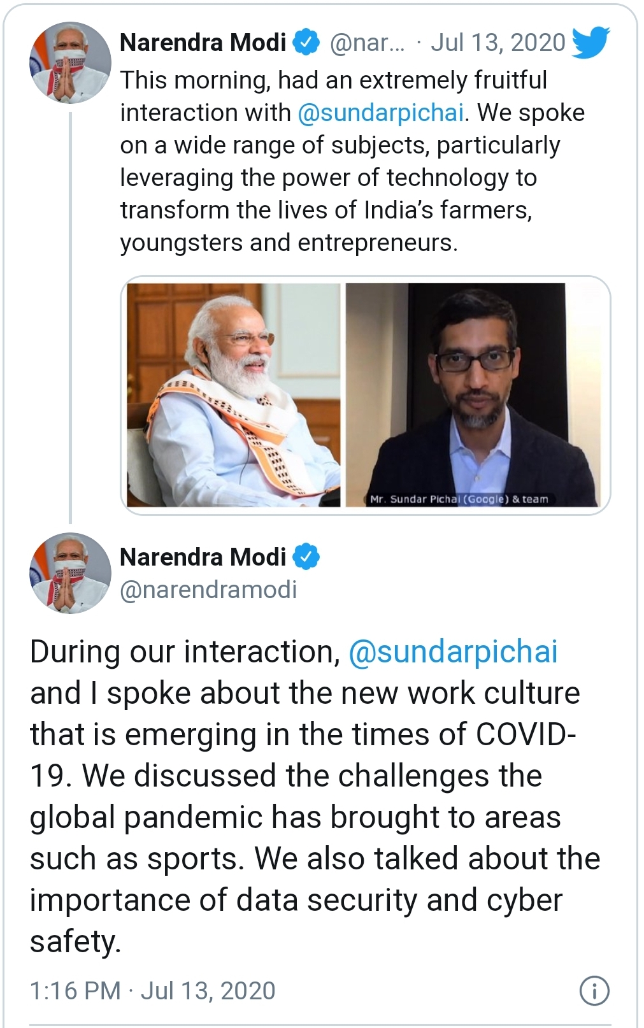Click the 1:16 PM timestamp
644x1028 pixels.
[75, 991]
